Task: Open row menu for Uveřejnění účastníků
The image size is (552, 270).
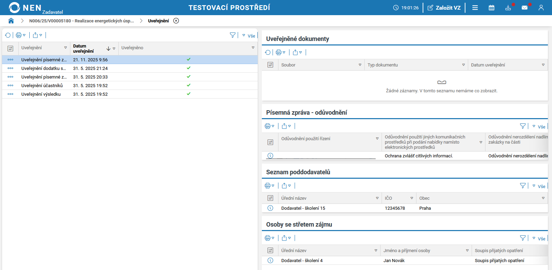Action: (10, 85)
